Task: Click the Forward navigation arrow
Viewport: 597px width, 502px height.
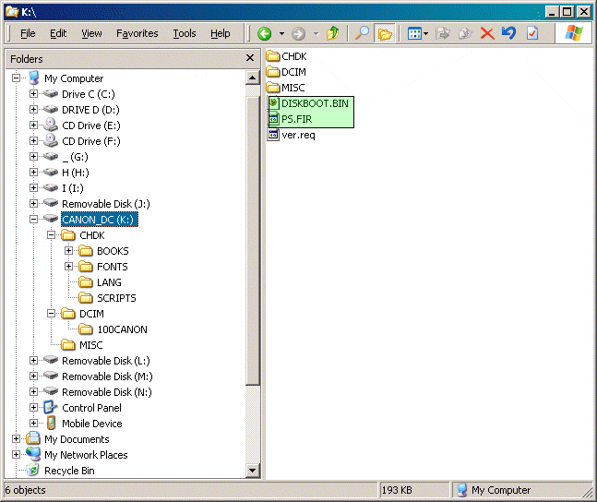Action: 299,33
